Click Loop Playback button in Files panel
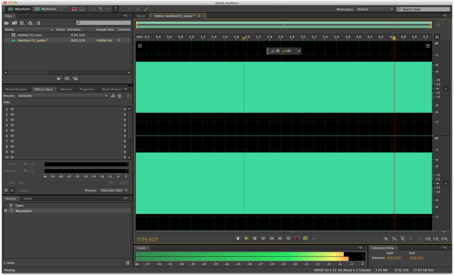The height and width of the screenshot is (276, 454). point(67,79)
